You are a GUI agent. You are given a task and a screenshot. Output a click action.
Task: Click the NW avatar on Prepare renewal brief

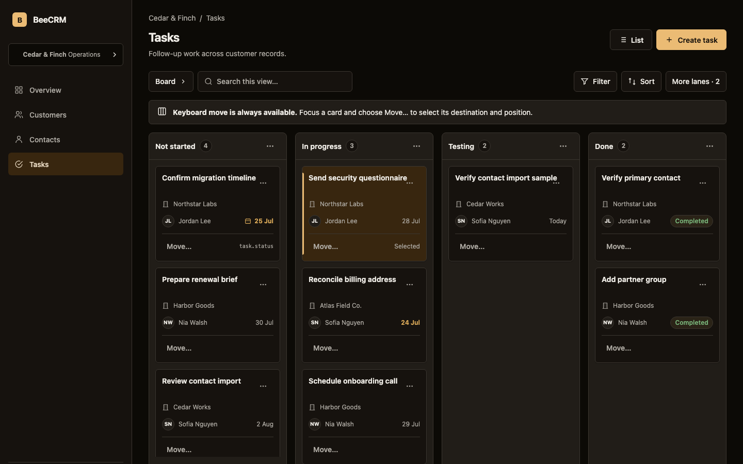coord(168,323)
